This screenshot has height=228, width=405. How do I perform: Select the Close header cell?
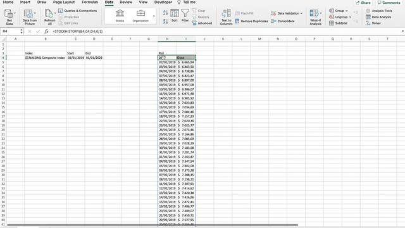tap(186, 58)
